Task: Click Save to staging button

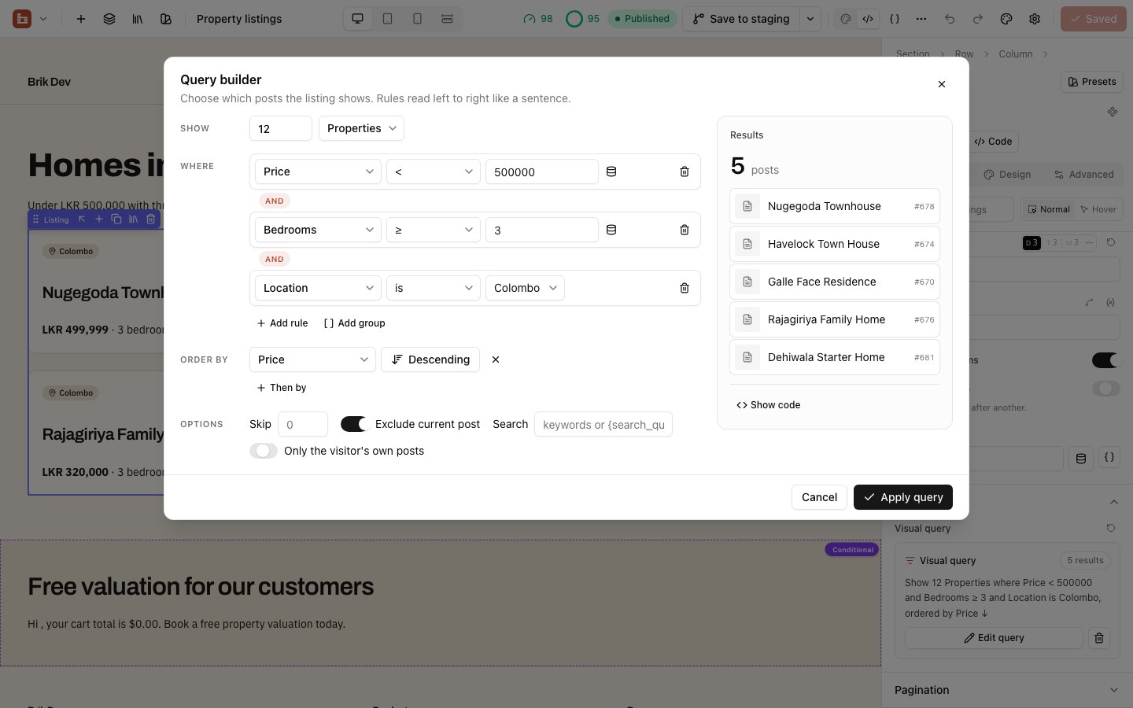Action: point(741,19)
